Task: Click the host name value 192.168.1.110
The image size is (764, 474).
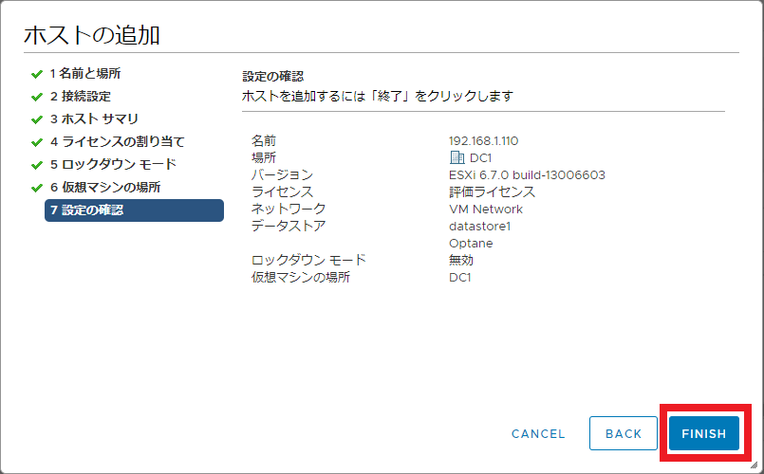Action: (483, 141)
